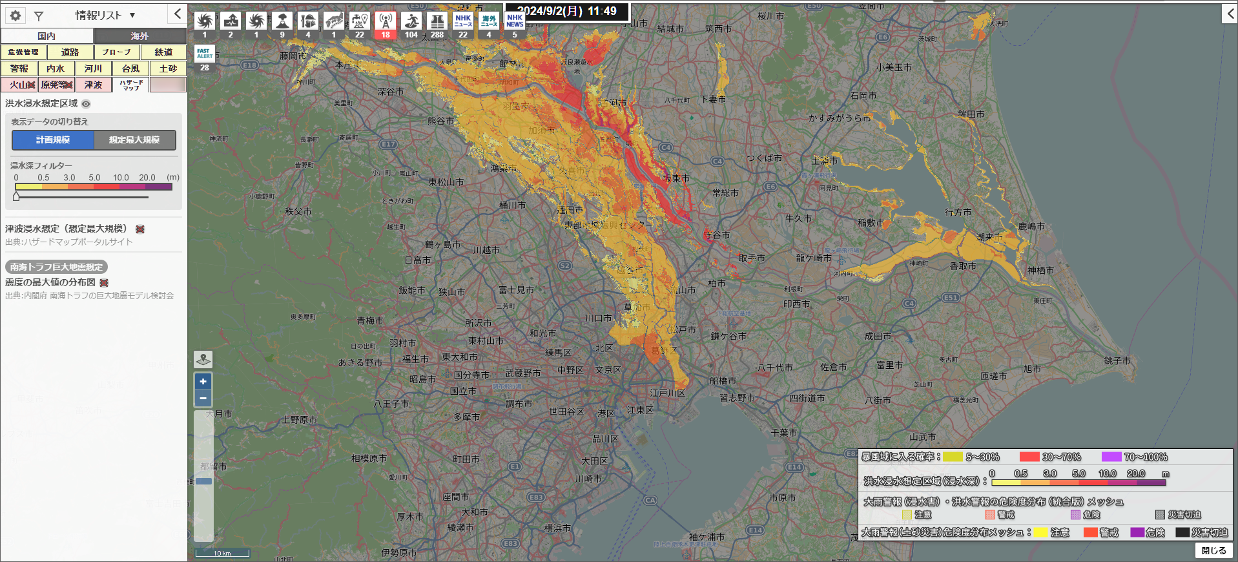Collapse the right side panel arrow
This screenshot has width=1238, height=562.
(1230, 14)
